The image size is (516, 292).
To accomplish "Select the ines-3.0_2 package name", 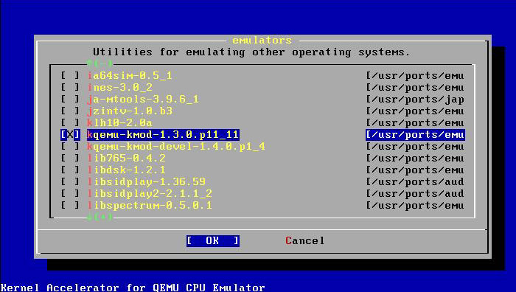I will [x=119, y=88].
